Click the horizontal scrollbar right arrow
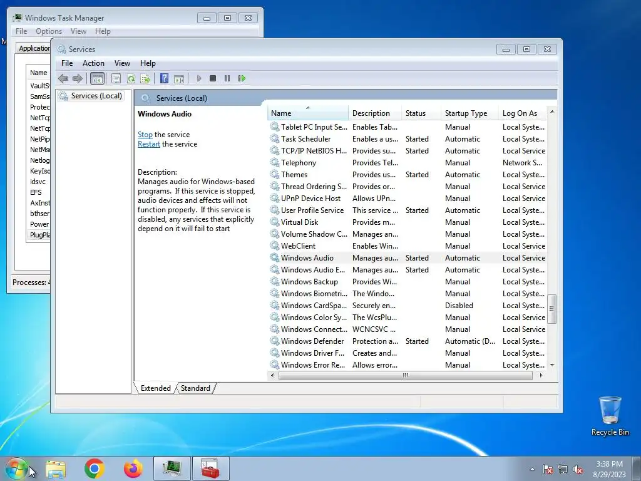This screenshot has height=481, width=641. coord(541,375)
